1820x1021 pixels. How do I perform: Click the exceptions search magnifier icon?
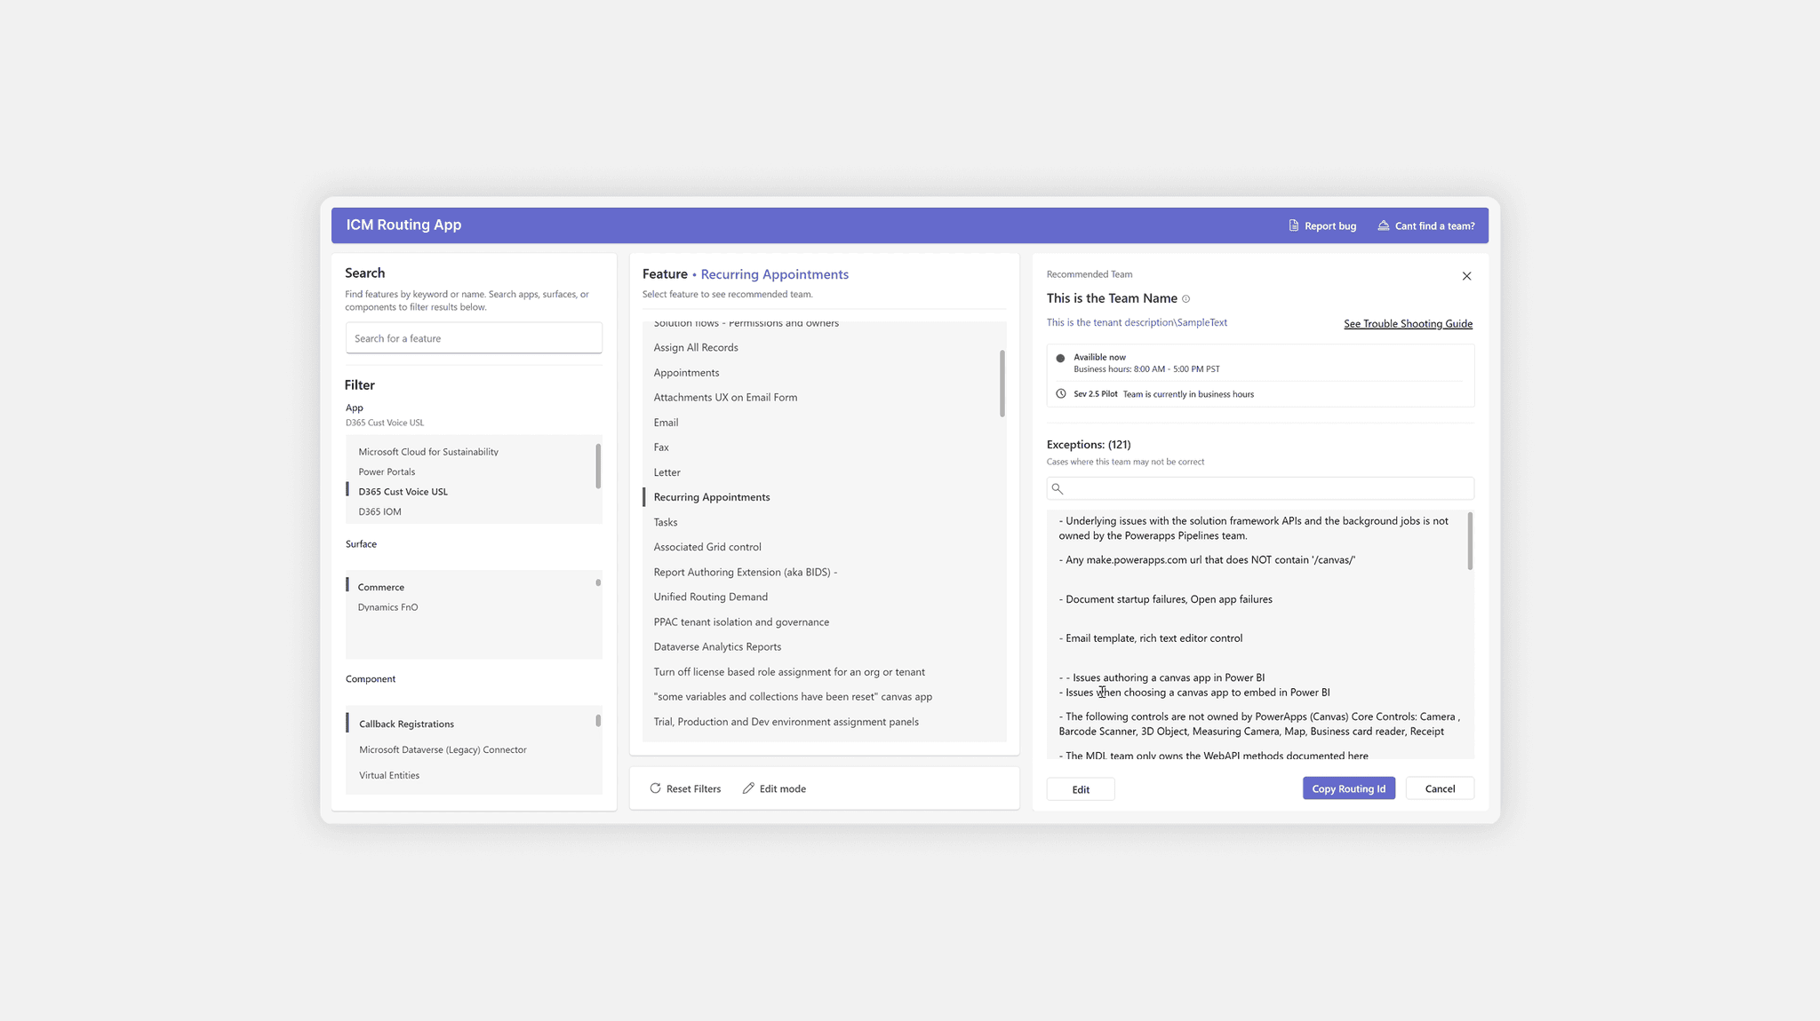click(x=1058, y=488)
